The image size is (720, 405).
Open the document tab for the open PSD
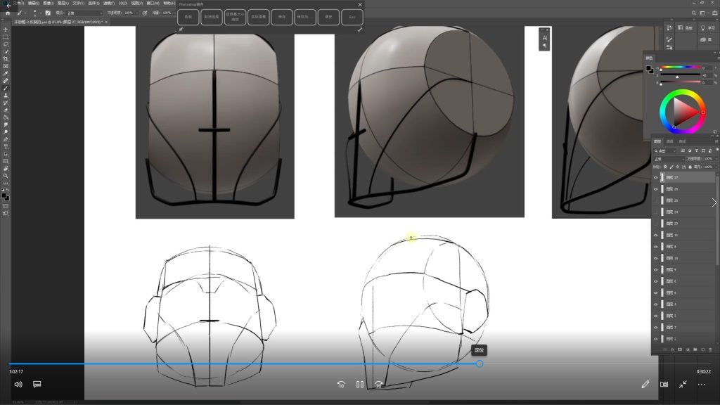pos(58,22)
